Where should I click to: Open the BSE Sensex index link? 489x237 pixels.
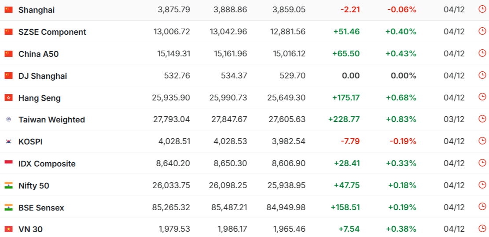point(41,207)
